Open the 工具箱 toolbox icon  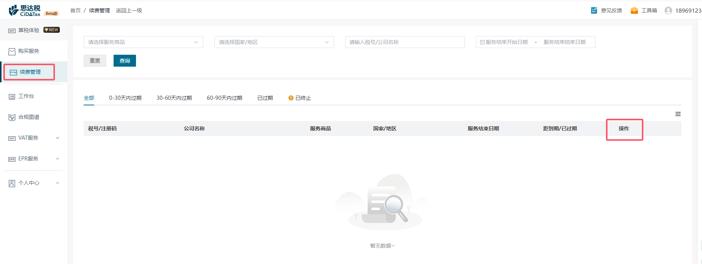click(x=634, y=10)
